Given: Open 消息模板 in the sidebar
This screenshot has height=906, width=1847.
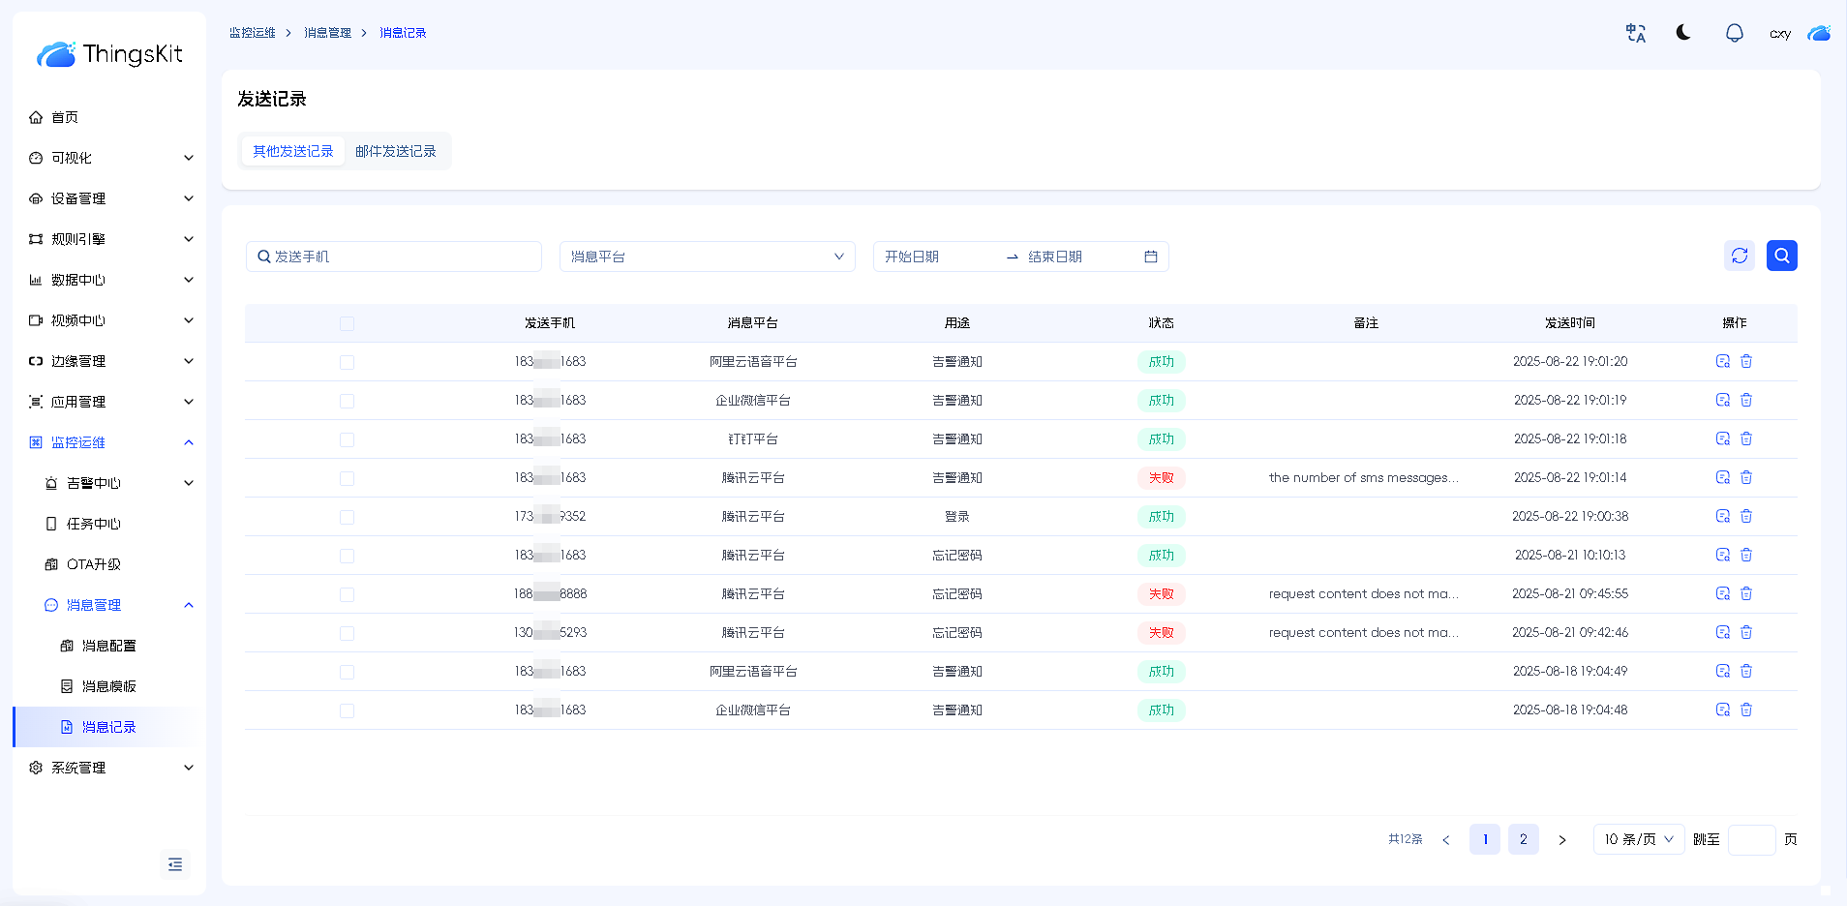Looking at the screenshot, I should 108,686.
